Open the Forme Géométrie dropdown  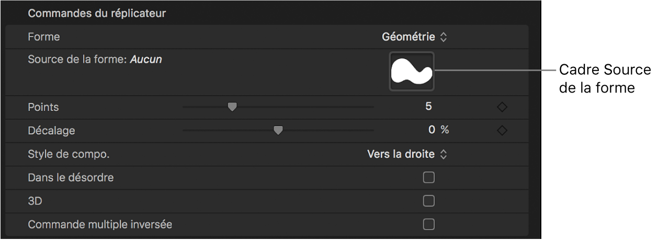414,37
